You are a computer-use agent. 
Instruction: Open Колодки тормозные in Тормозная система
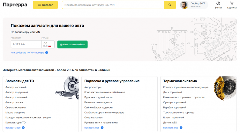click(186, 87)
